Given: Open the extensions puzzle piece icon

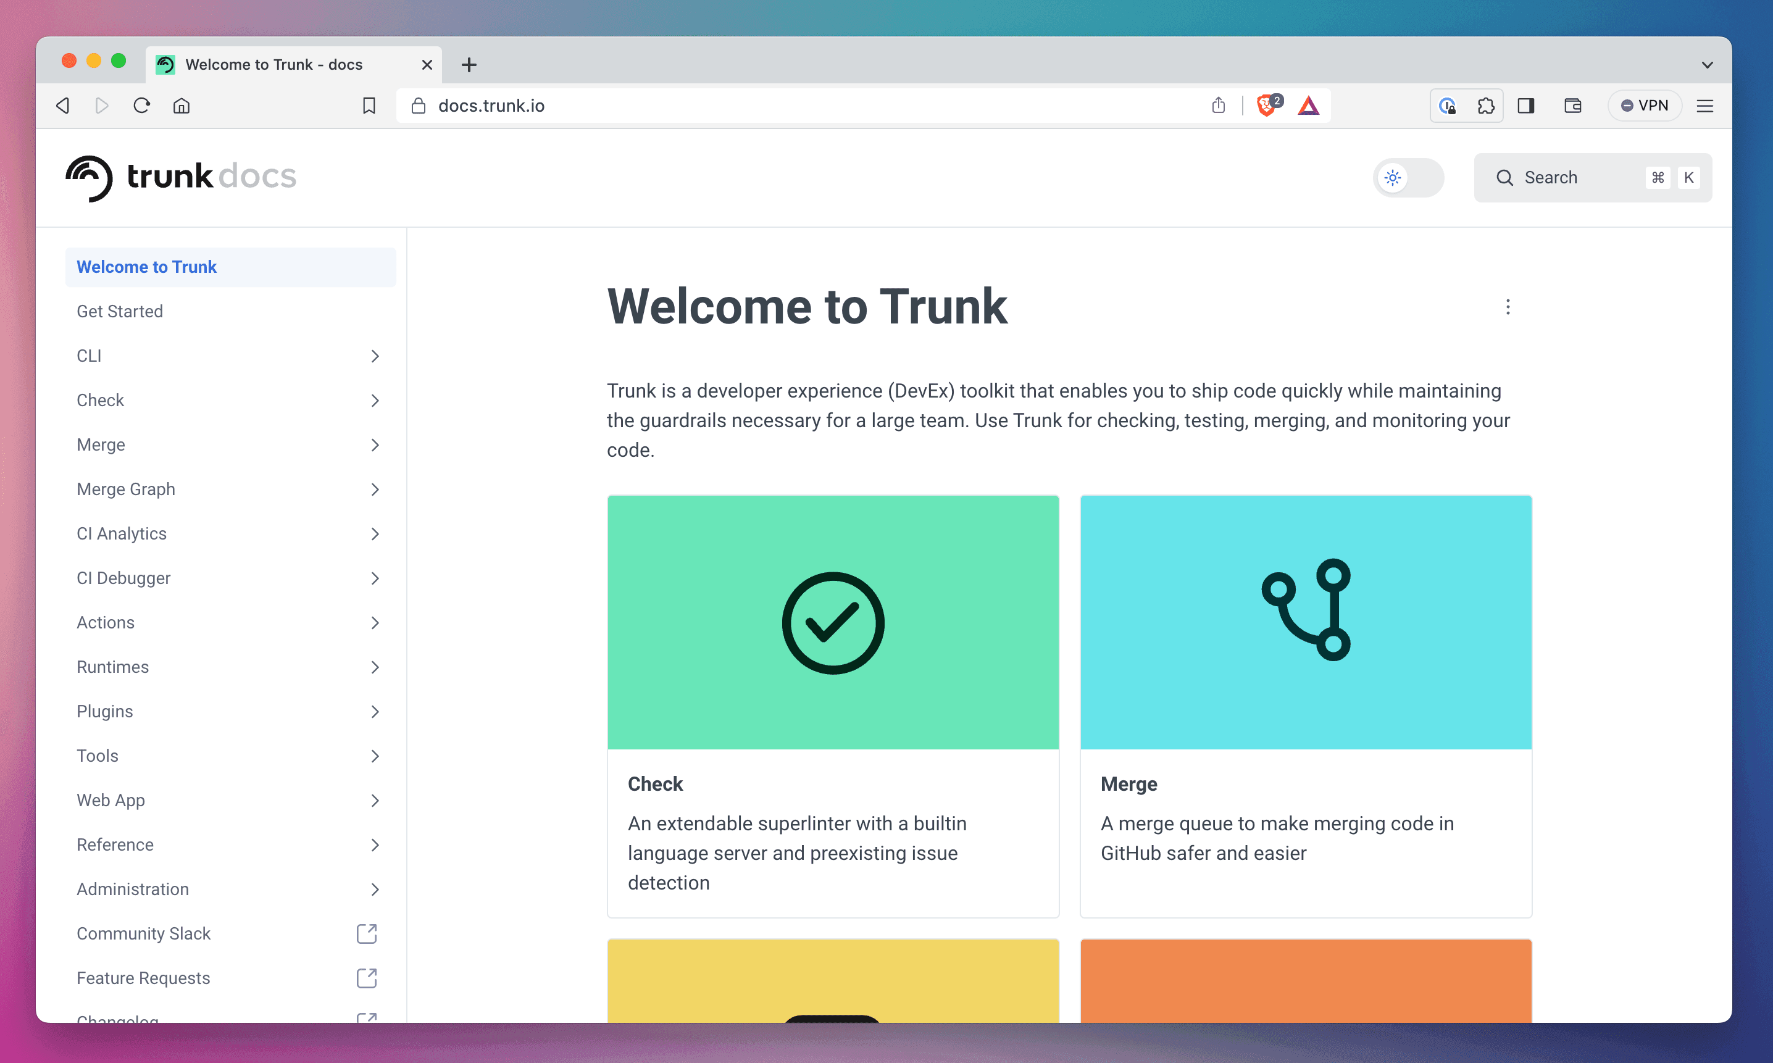Looking at the screenshot, I should 1485,106.
